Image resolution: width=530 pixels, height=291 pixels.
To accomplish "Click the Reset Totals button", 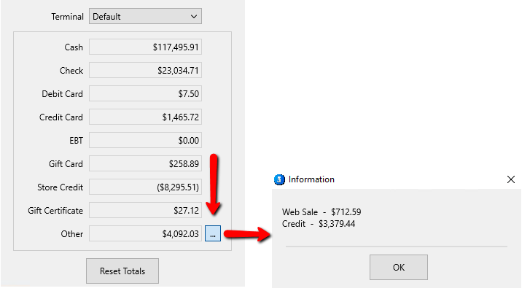I will click(x=122, y=271).
